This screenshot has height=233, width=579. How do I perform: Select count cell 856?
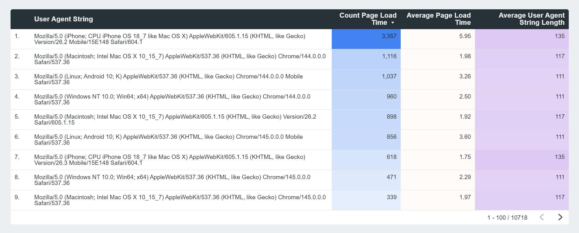pyautogui.click(x=366, y=140)
